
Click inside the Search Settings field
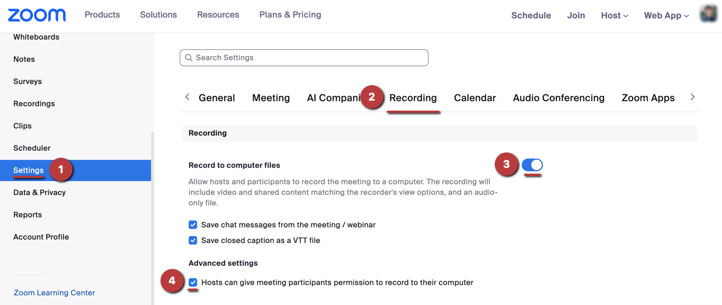coord(304,57)
